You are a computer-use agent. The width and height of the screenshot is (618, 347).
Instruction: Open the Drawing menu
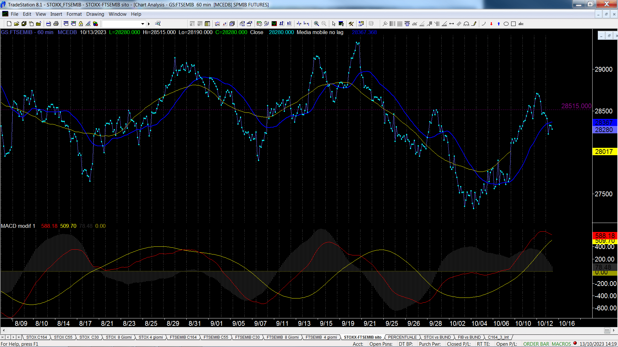tap(95, 14)
